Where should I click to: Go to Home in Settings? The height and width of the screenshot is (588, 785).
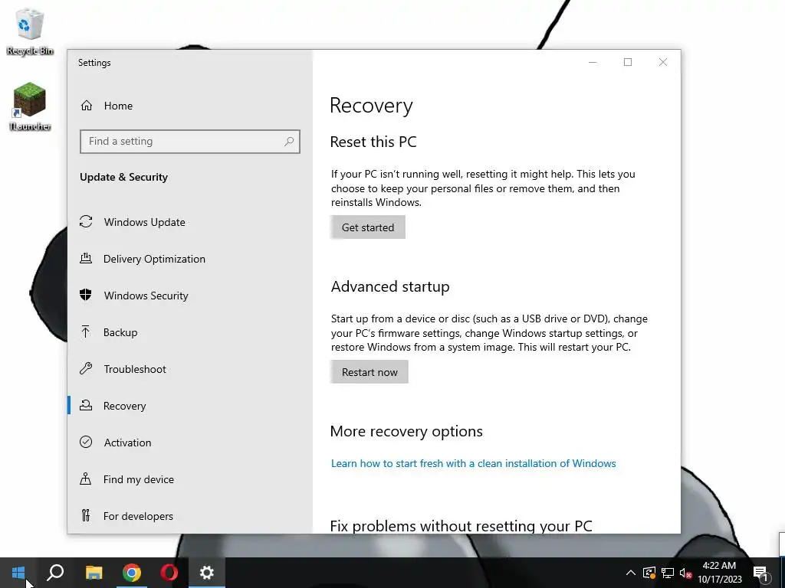118,106
